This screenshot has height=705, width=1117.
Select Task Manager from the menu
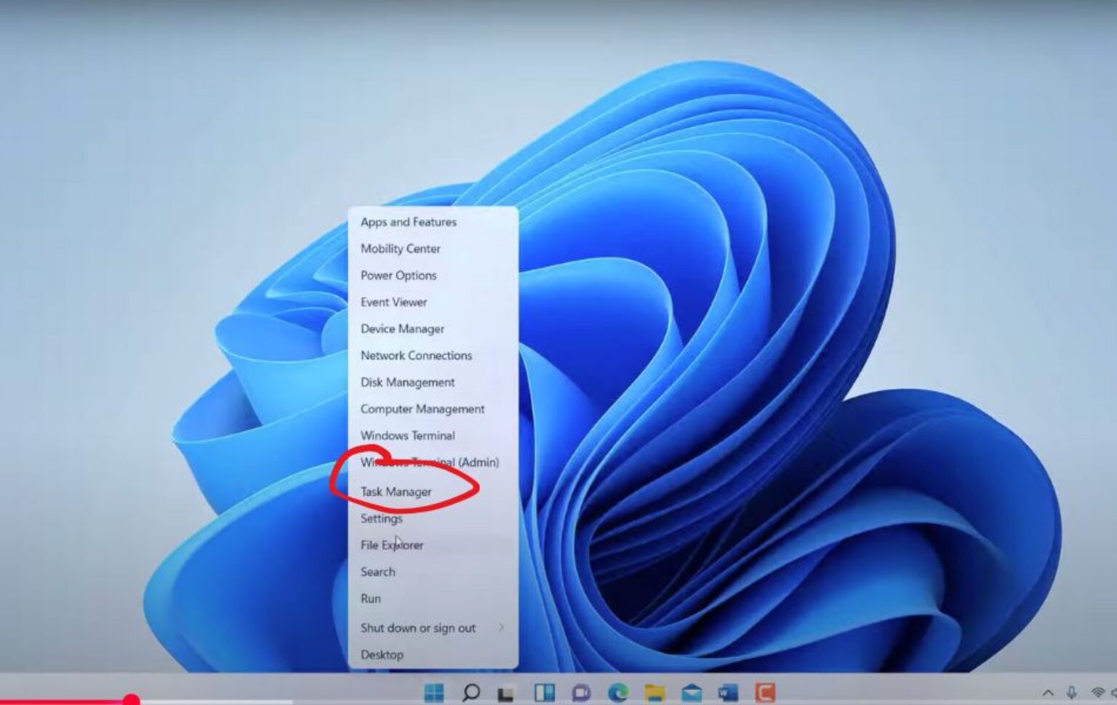[x=396, y=491]
